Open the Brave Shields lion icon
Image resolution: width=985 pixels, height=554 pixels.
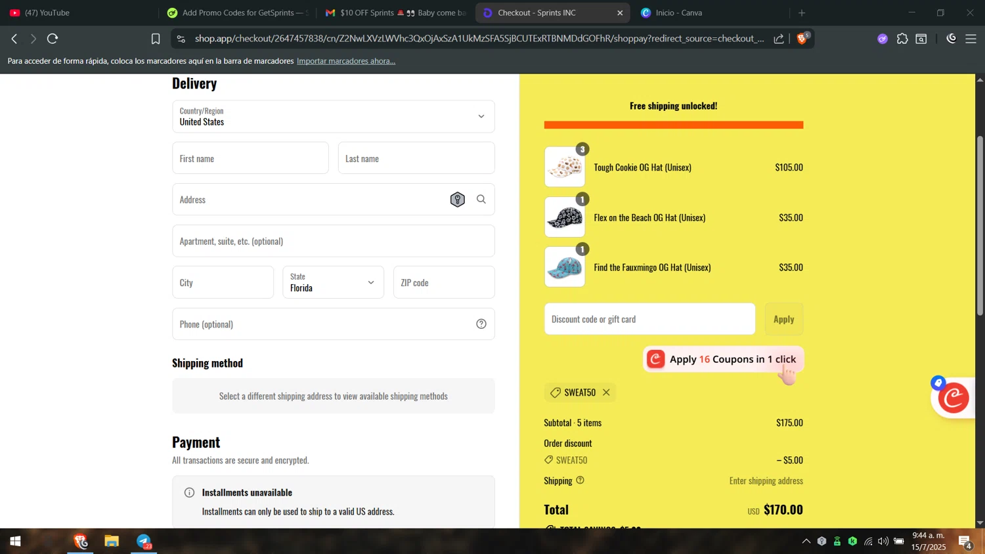[802, 38]
